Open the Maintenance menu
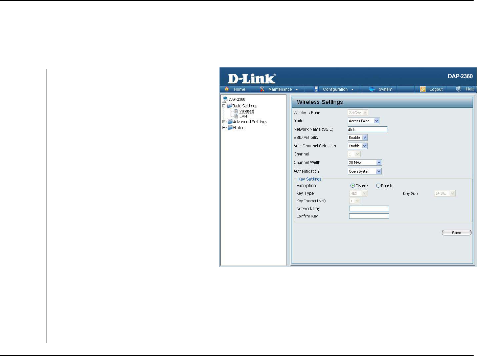 [x=279, y=89]
